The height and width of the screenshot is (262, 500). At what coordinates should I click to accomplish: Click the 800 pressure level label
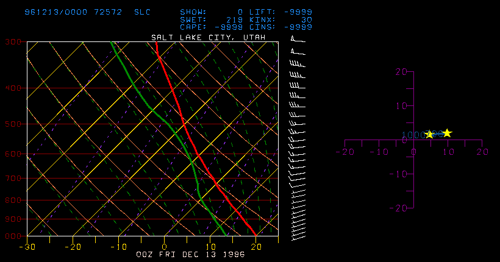[13, 200]
